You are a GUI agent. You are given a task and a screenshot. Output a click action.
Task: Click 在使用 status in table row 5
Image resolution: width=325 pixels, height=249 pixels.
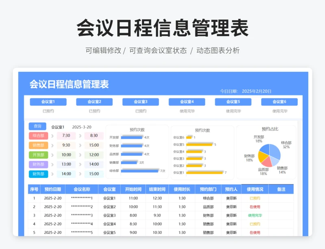point(255,233)
